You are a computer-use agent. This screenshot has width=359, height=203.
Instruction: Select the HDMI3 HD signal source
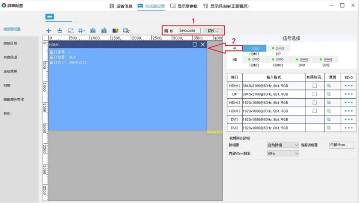(278, 60)
